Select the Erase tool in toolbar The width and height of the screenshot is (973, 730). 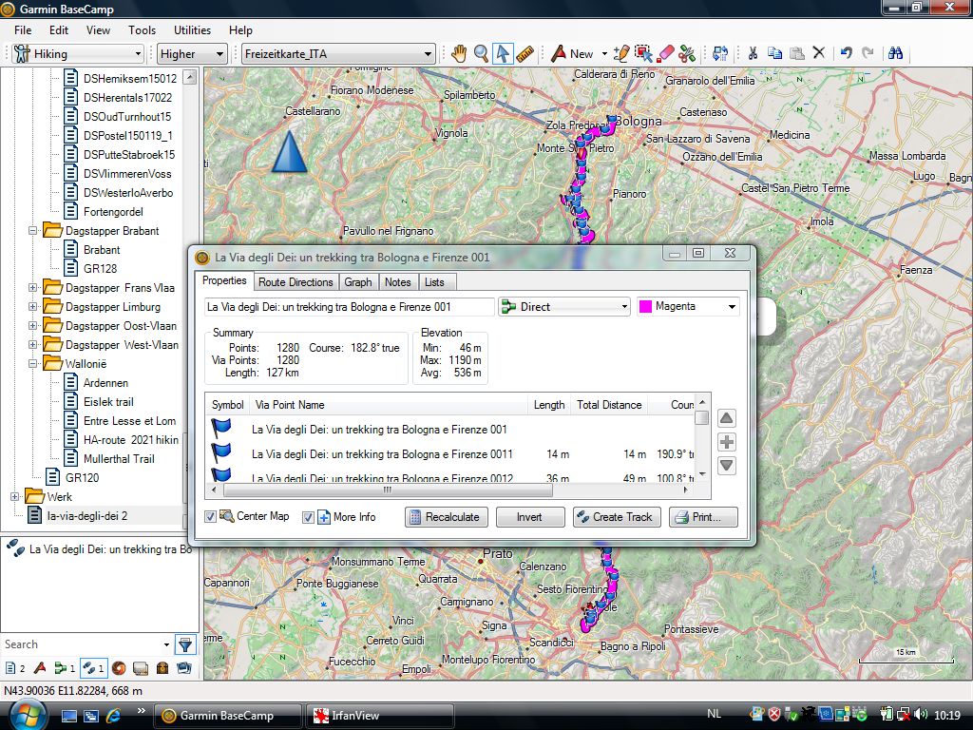click(666, 54)
